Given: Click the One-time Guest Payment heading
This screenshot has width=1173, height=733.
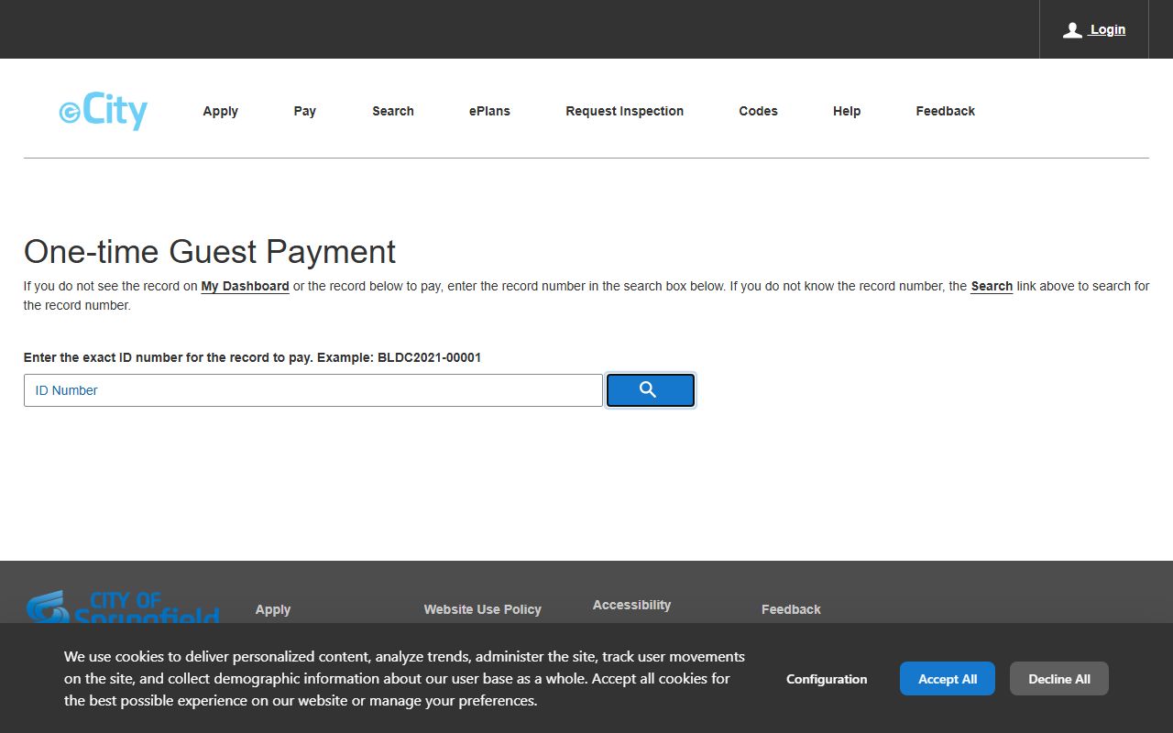Looking at the screenshot, I should [x=210, y=251].
